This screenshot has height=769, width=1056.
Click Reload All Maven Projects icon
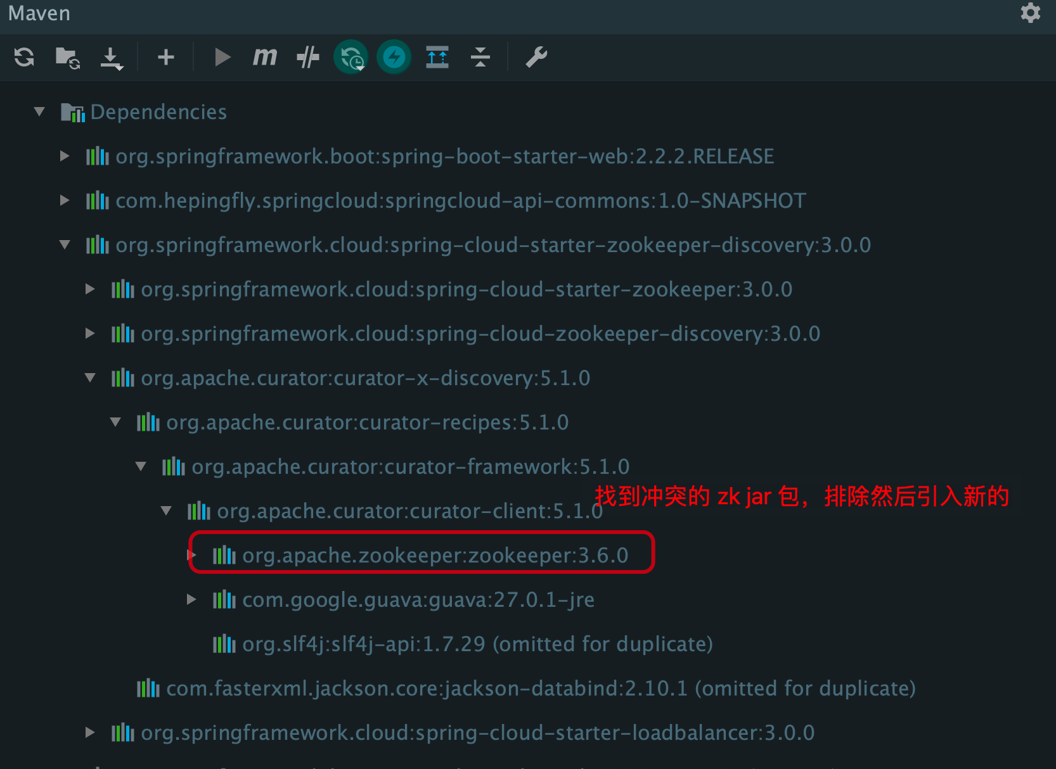(24, 57)
